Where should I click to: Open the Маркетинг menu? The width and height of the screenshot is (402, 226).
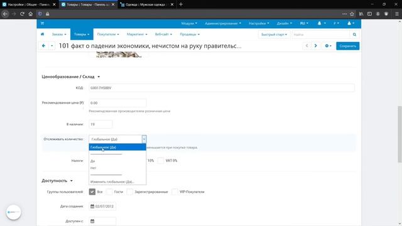coord(137,34)
